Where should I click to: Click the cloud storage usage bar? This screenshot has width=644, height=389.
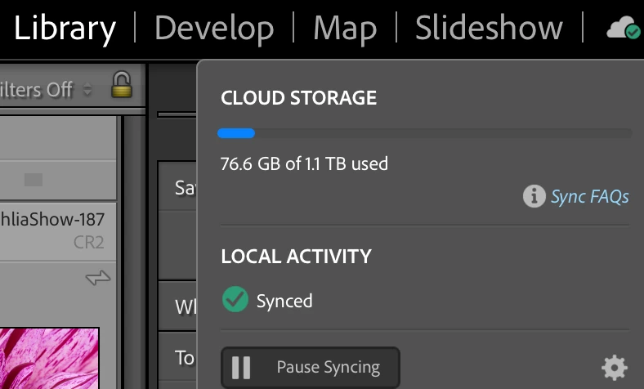(x=424, y=133)
